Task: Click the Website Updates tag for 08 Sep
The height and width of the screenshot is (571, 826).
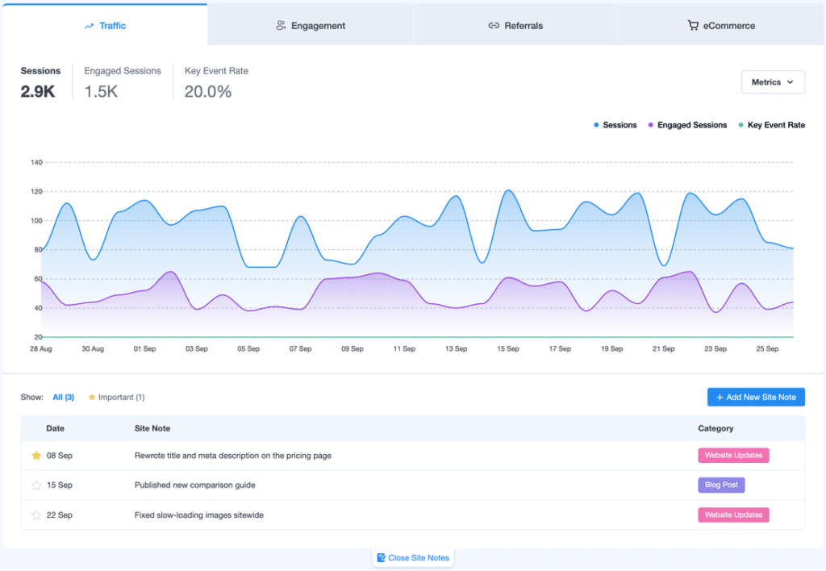Action: pyautogui.click(x=733, y=455)
